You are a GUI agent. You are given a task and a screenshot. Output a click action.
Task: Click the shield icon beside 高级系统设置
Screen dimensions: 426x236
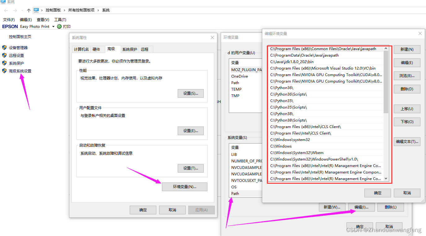pyautogui.click(x=4, y=71)
